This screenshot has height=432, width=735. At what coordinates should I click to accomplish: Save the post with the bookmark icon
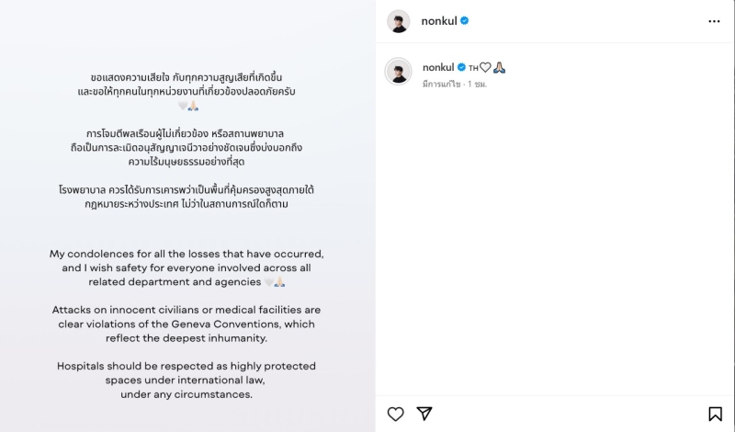click(x=715, y=414)
